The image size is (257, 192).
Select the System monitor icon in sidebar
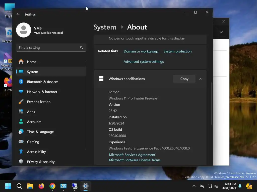click(21, 72)
